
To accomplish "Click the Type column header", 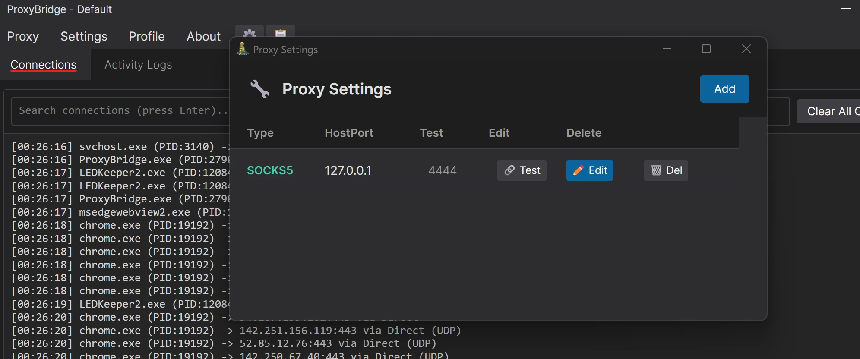I will pos(260,133).
